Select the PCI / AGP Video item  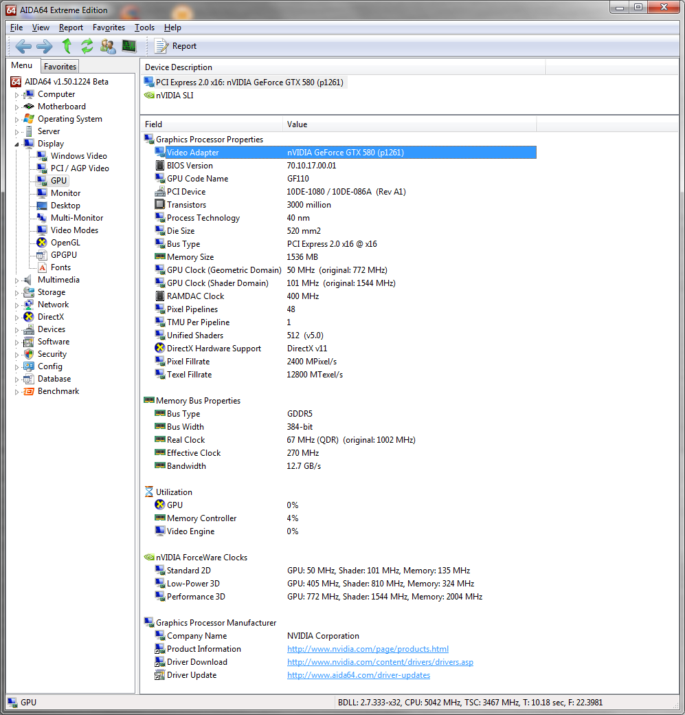[80, 168]
